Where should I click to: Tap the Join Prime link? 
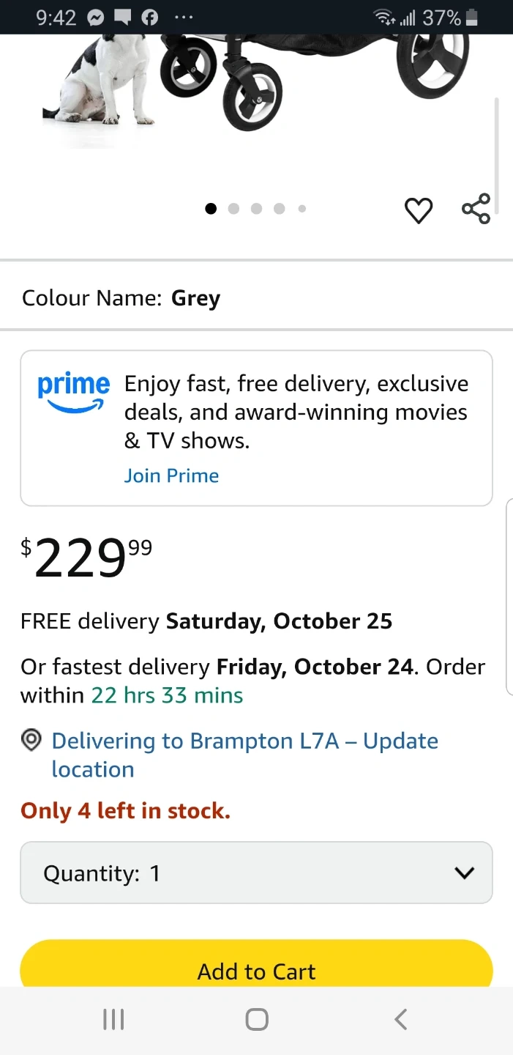point(171,475)
